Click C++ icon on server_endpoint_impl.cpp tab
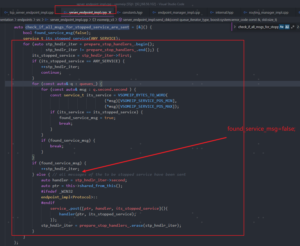 (x=66, y=12)
